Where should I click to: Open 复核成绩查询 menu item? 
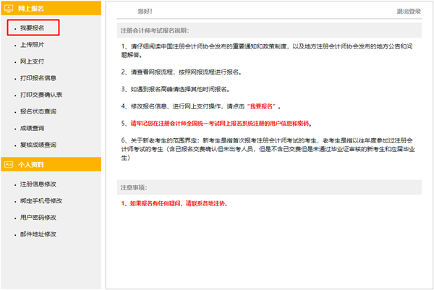(36, 145)
